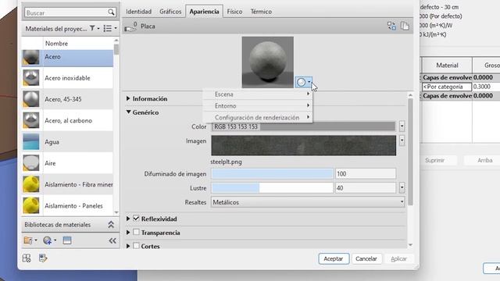The width and height of the screenshot is (500, 281).
Task: Switch to the Gráficos tab
Action: click(x=170, y=12)
